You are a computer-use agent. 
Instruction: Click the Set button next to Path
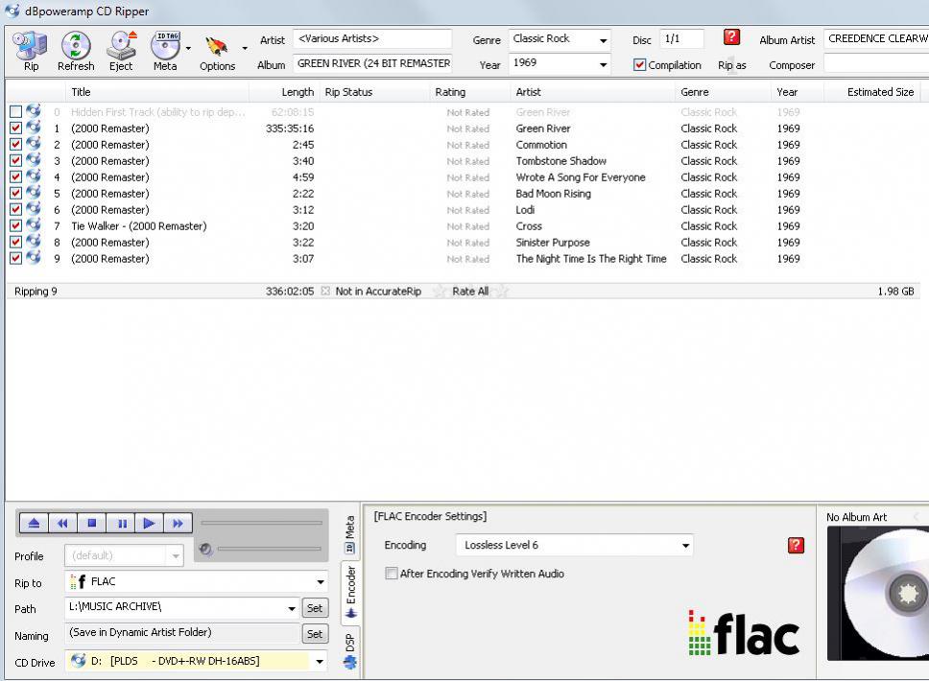coord(315,608)
